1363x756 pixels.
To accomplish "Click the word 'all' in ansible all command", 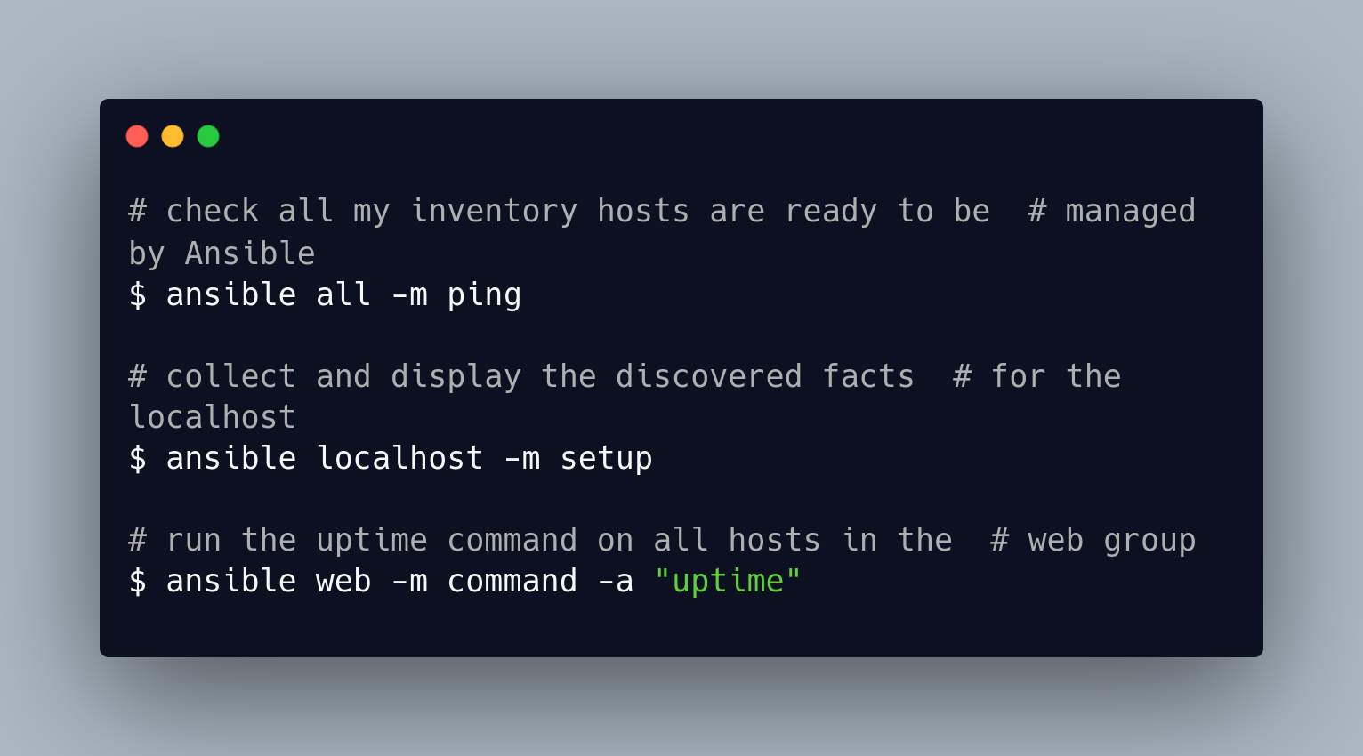I will click(x=343, y=294).
